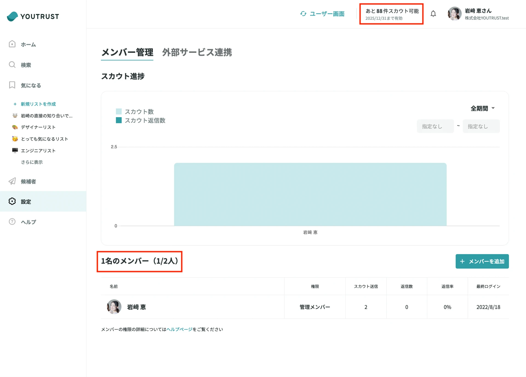Expand list view with さらに表示
The height and width of the screenshot is (377, 526).
coord(32,162)
